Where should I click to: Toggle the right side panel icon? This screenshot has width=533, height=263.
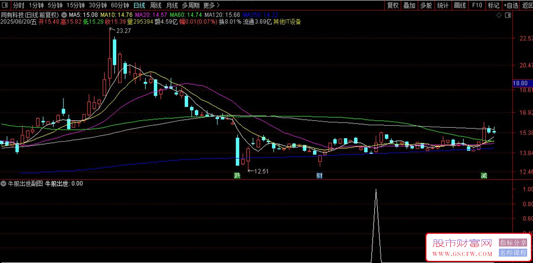tap(508, 15)
